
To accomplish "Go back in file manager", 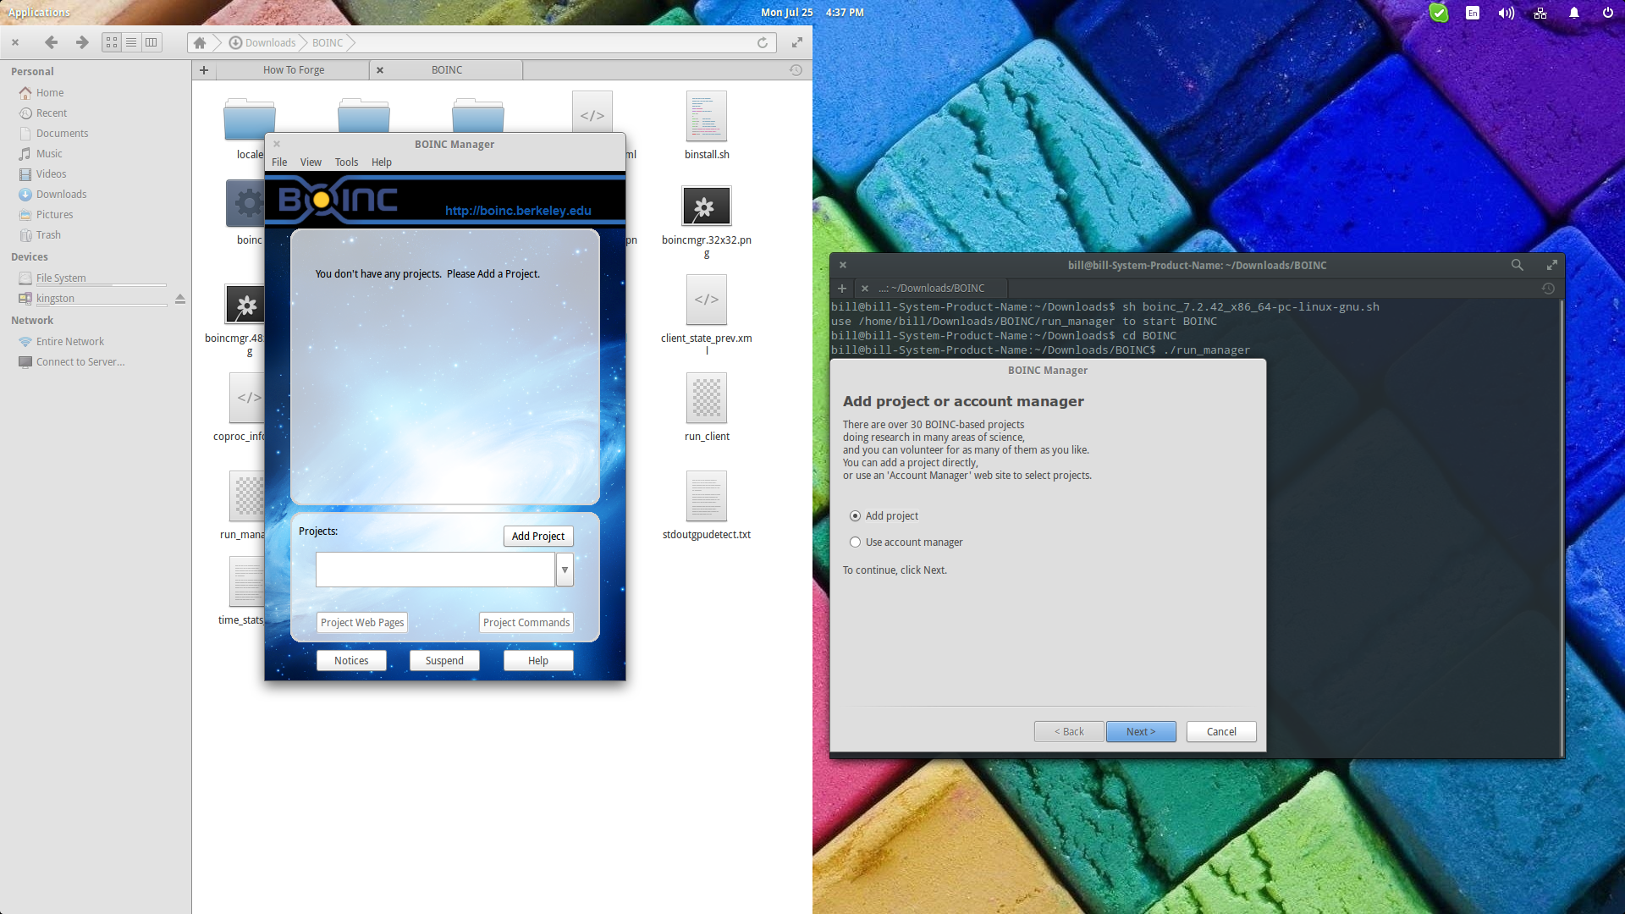I will [52, 42].
